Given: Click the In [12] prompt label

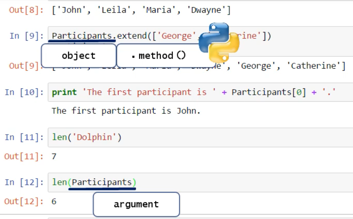Looking at the screenshot, I should tap(24, 182).
